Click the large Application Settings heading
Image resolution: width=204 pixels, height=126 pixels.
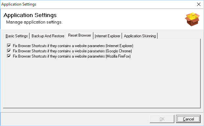point(30,15)
